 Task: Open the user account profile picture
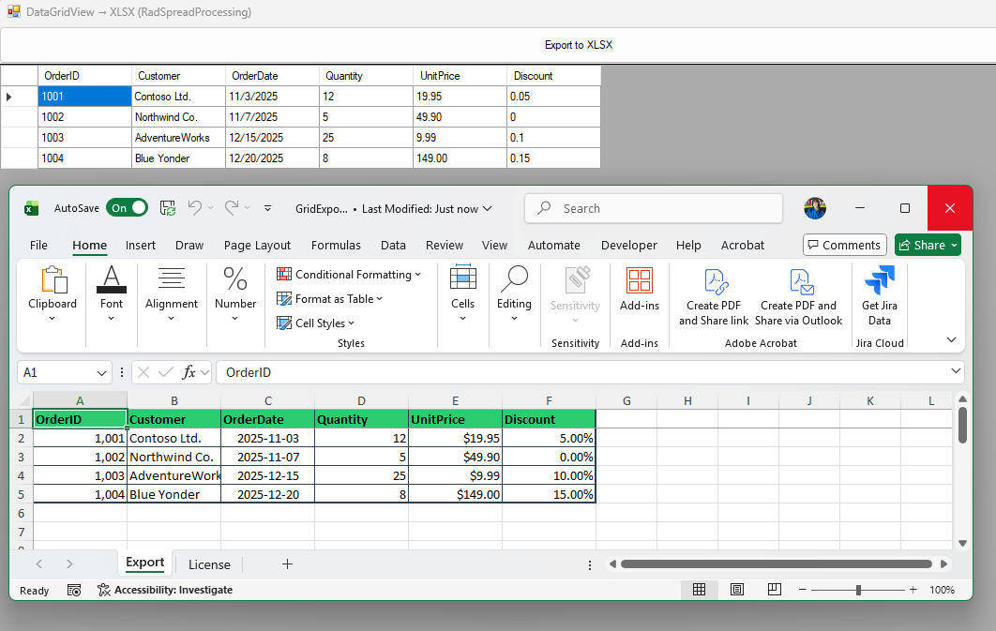click(x=815, y=208)
